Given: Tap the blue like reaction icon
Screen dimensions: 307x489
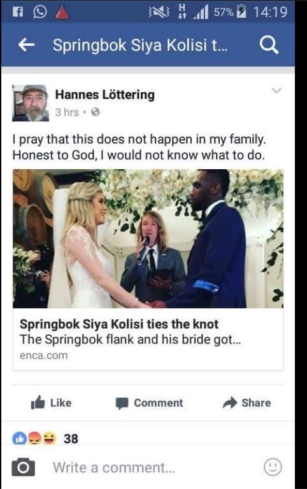Looking at the screenshot, I should (19, 439).
